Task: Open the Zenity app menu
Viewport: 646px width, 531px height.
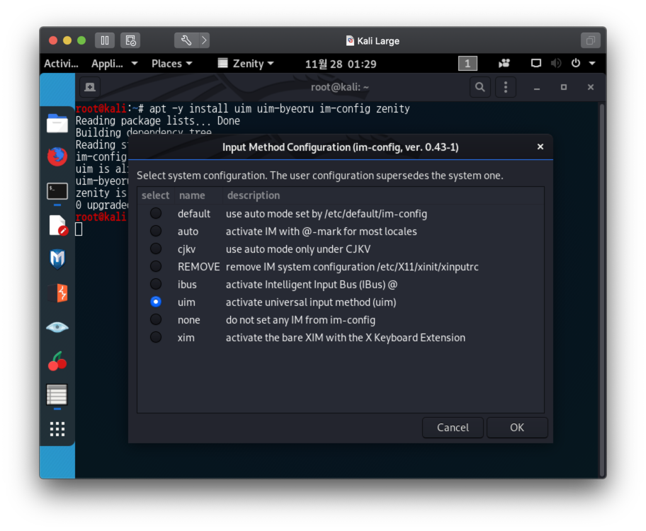Action: (246, 64)
